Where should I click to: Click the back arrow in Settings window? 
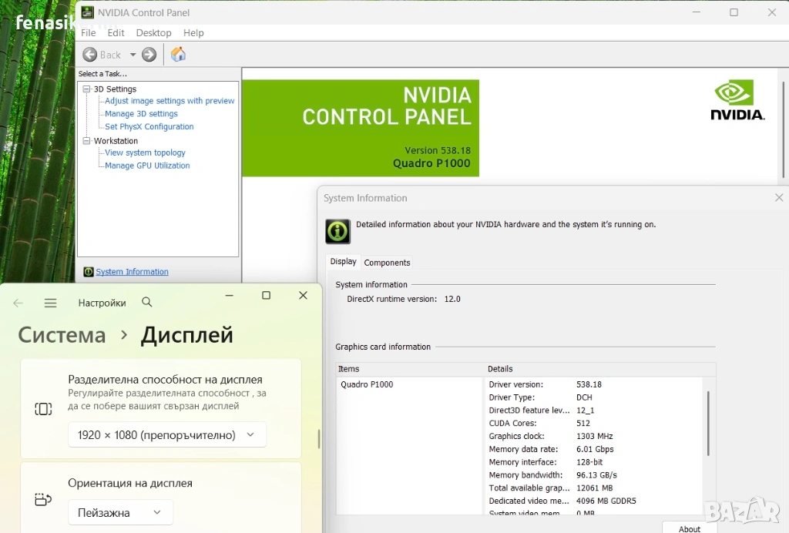[18, 303]
